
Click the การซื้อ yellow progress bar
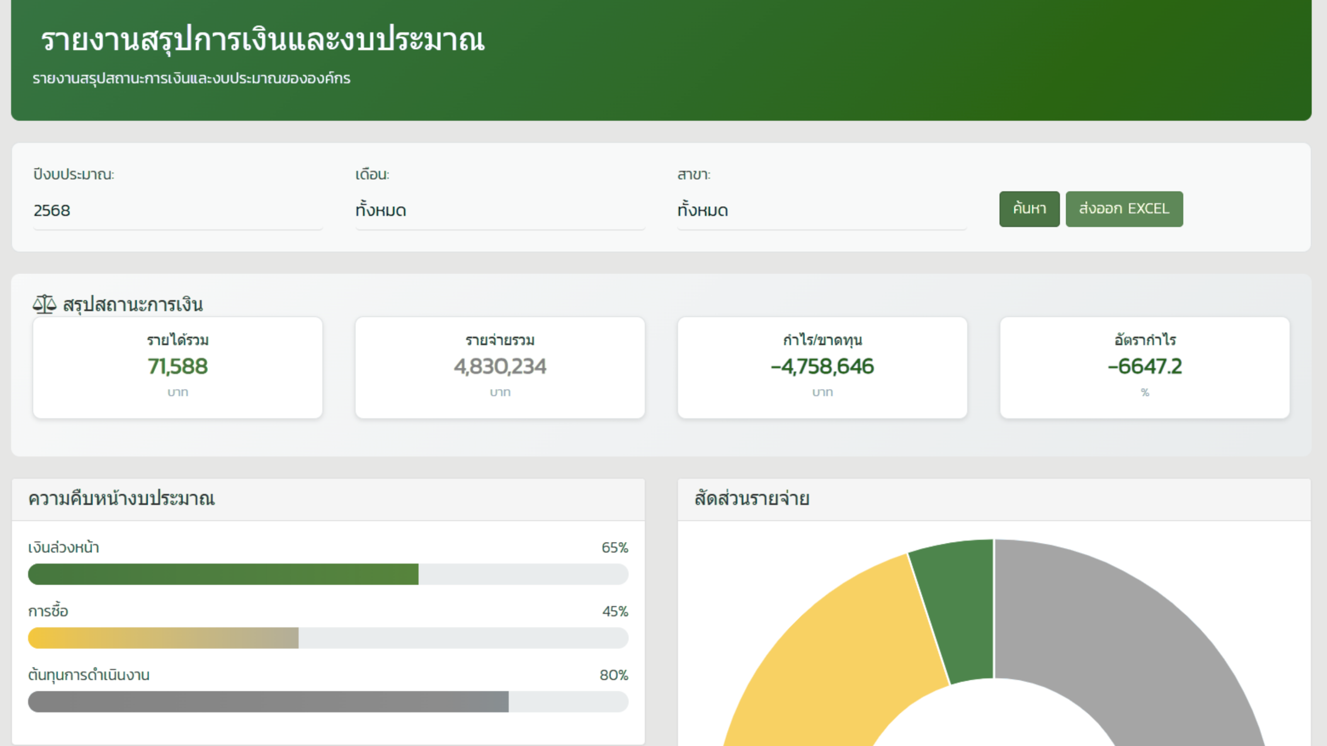pos(163,638)
